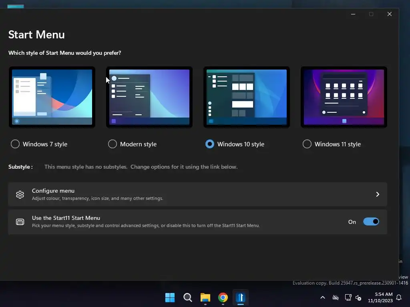
Task: Click the Start11 app icon on taskbar
Action: (x=241, y=297)
